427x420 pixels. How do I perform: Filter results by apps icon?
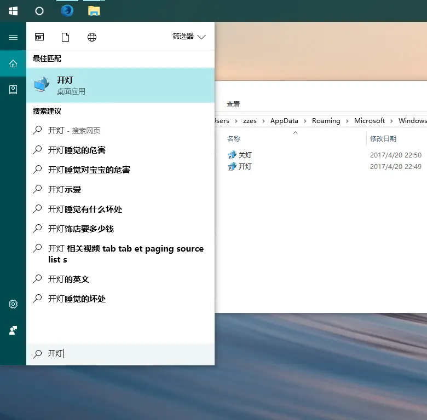(39, 37)
